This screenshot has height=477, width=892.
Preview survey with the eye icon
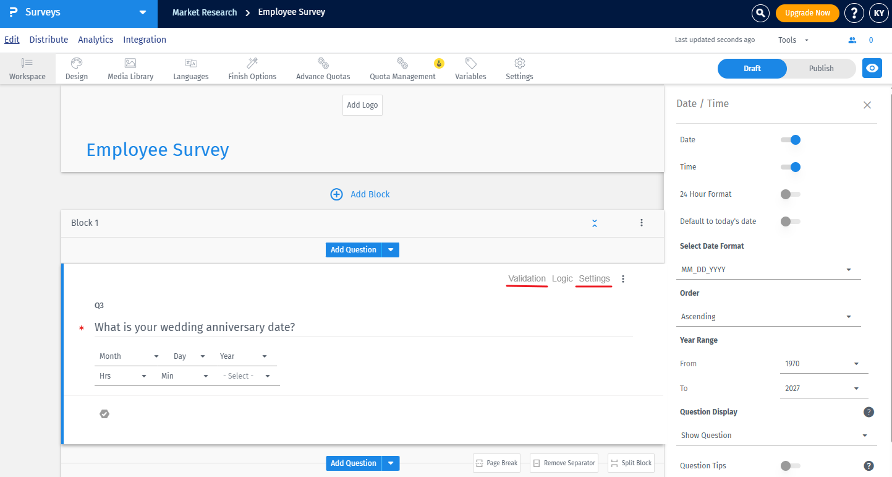point(872,68)
